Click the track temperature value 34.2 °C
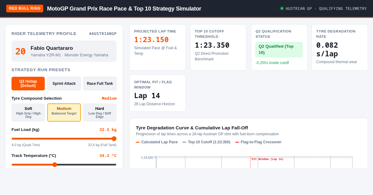Screen dimensions: 373x195 pos(108,155)
